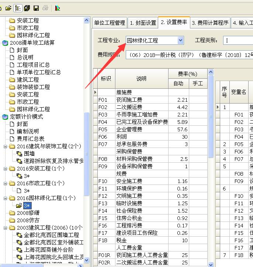The height and width of the screenshot is (267, 253).
Task: Collapse the 2016市政工程(1个) node
Action: (6, 183)
